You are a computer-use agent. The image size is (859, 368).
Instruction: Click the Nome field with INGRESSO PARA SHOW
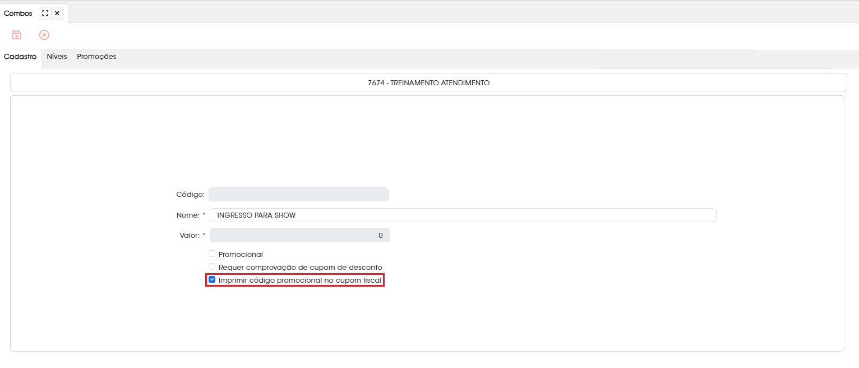tap(463, 215)
